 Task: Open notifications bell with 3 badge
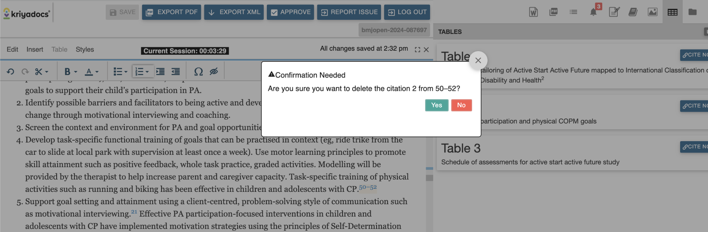click(x=594, y=11)
